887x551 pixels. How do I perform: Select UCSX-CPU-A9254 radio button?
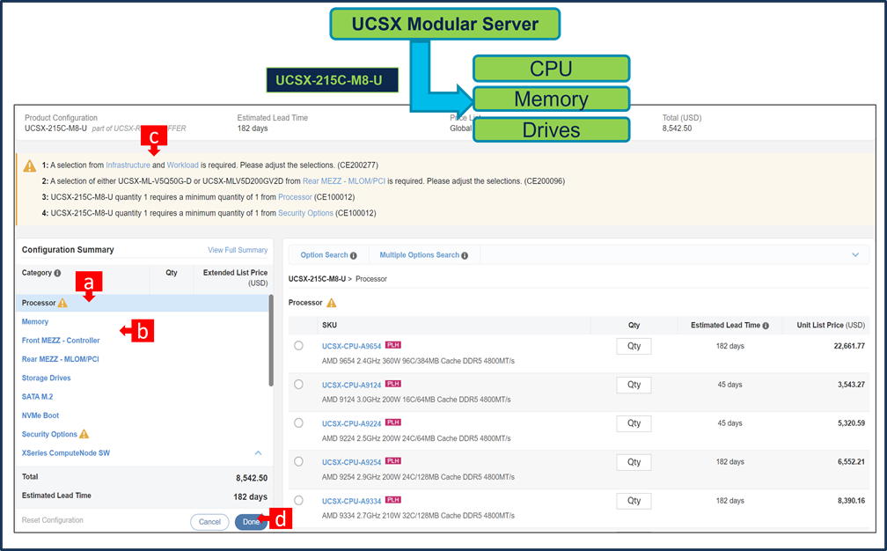(298, 461)
